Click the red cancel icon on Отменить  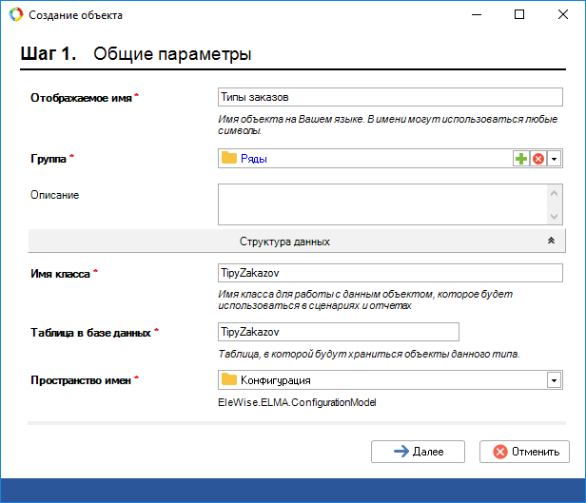tap(500, 452)
